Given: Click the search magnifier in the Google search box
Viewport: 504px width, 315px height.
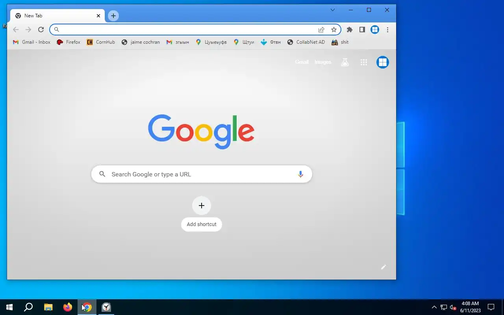Looking at the screenshot, I should (x=102, y=174).
